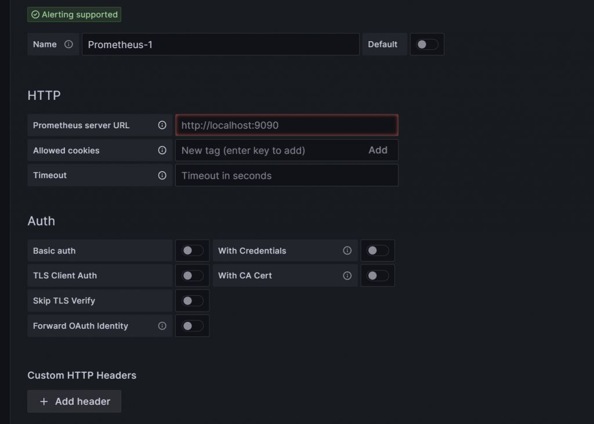The image size is (594, 424).
Task: Click Add in the Allowed cookies field
Action: [378, 150]
